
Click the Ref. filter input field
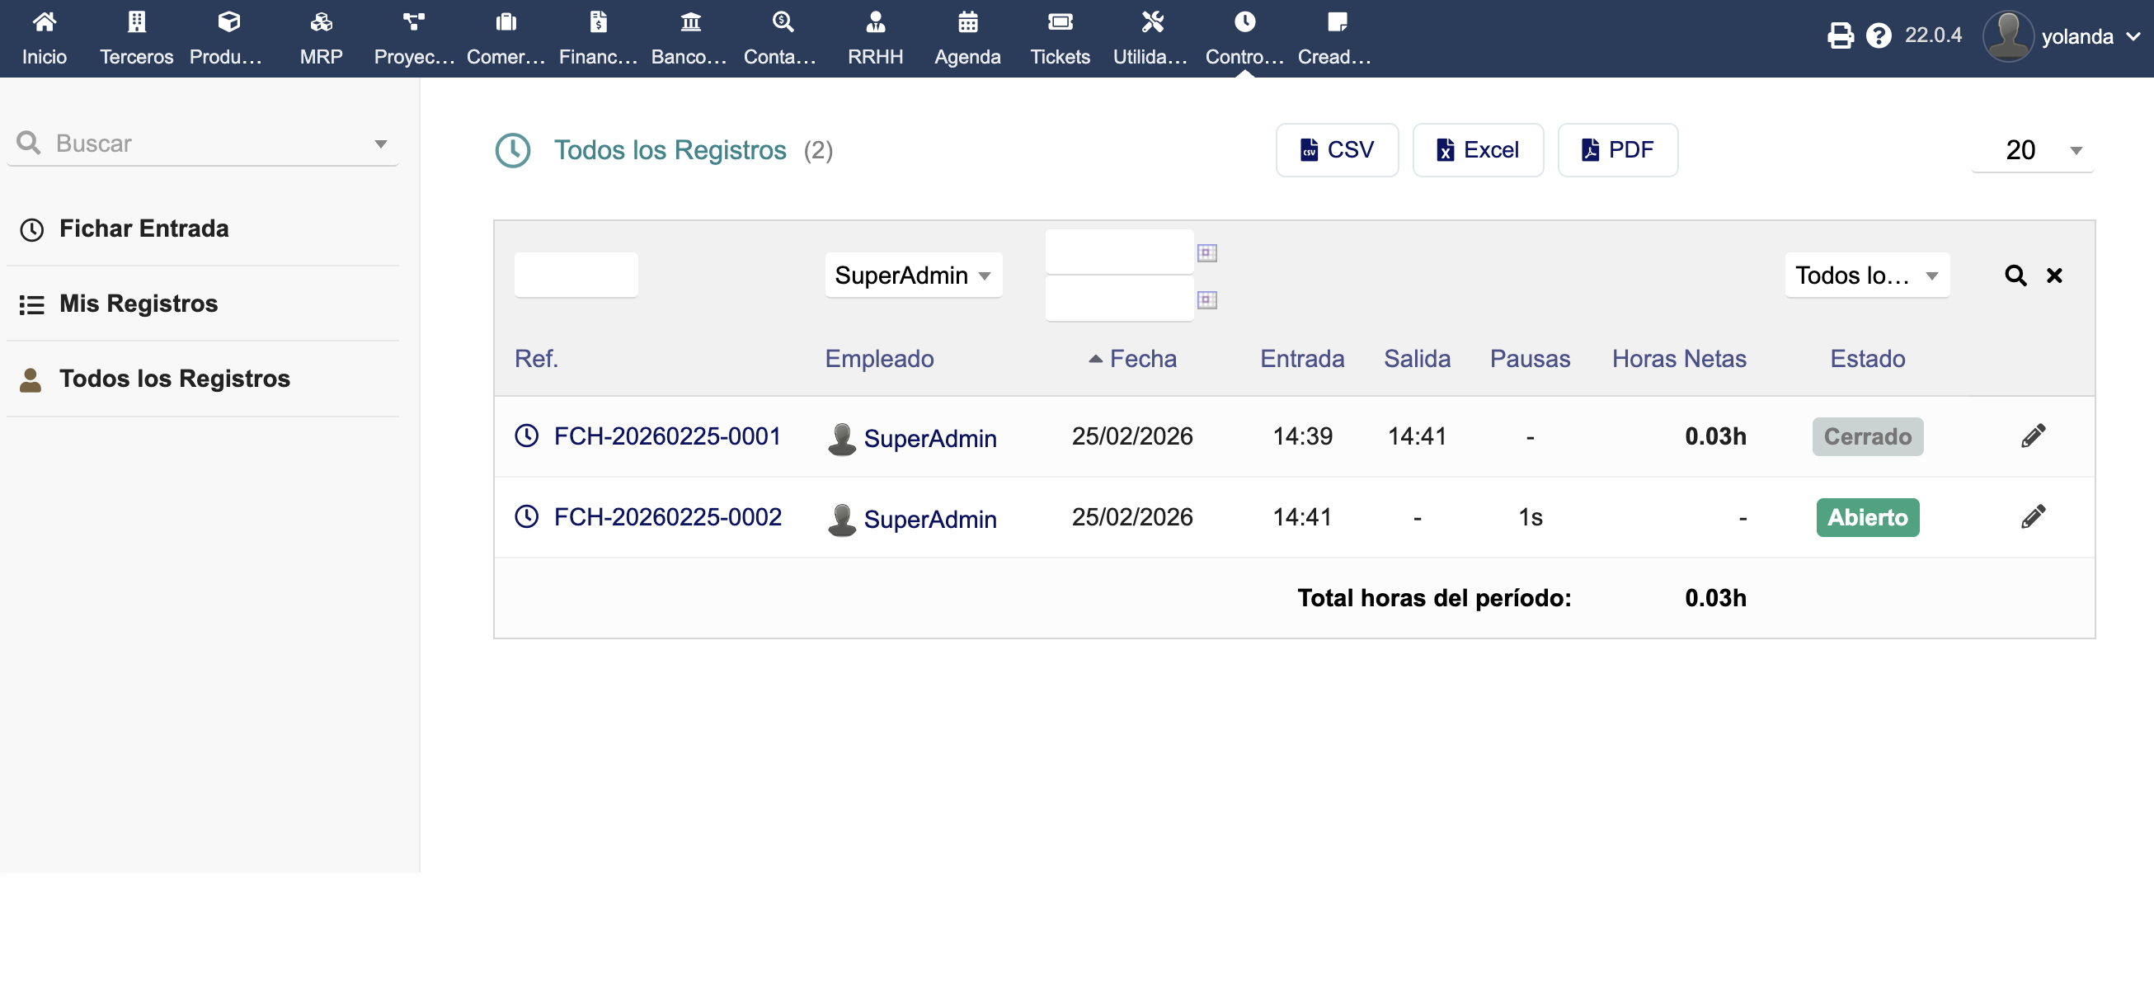(576, 276)
